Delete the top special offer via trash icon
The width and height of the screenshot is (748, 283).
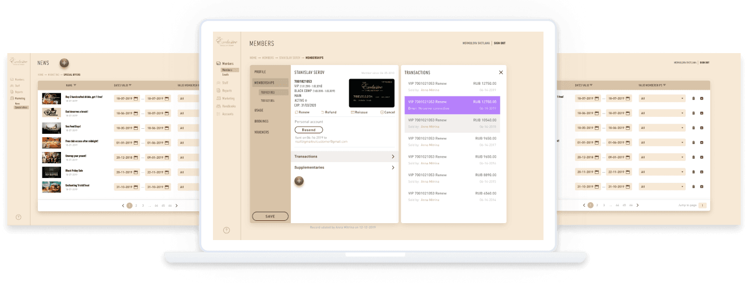[693, 98]
